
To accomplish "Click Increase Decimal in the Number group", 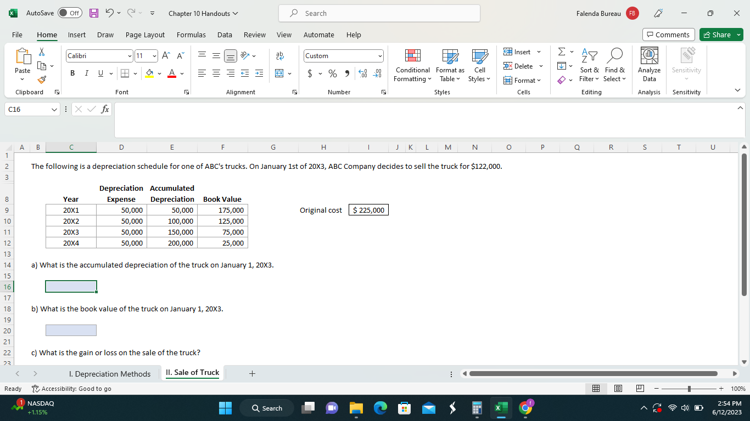I will 362,72.
